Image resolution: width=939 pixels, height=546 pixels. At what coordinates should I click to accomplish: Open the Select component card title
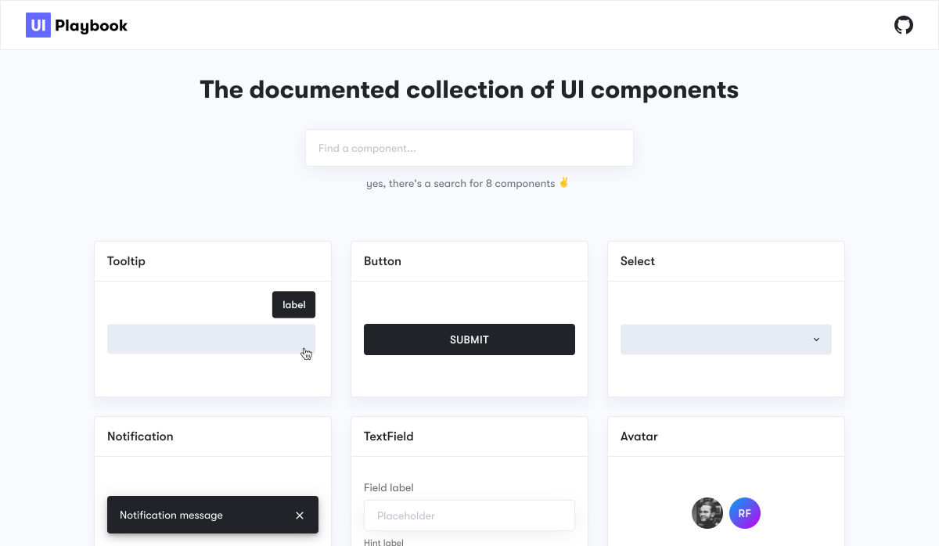[637, 261]
